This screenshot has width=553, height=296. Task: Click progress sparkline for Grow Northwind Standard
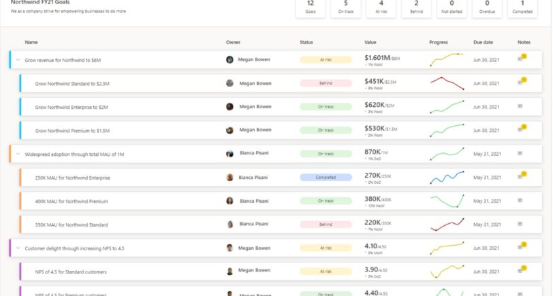point(447,83)
